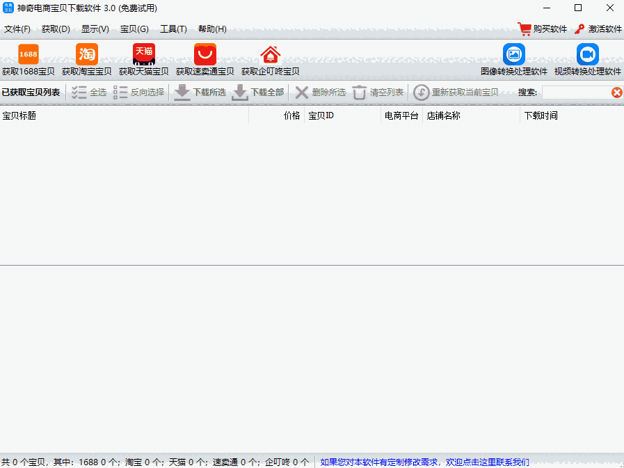
Task: Open the 获取(D) menu
Action: [x=56, y=29]
